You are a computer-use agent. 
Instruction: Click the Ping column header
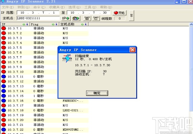pyautogui.click(x=44, y=24)
